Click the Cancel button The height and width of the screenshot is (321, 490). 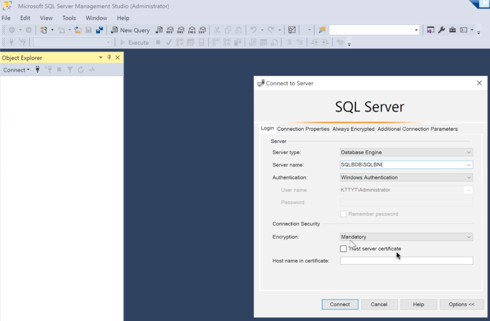379,304
